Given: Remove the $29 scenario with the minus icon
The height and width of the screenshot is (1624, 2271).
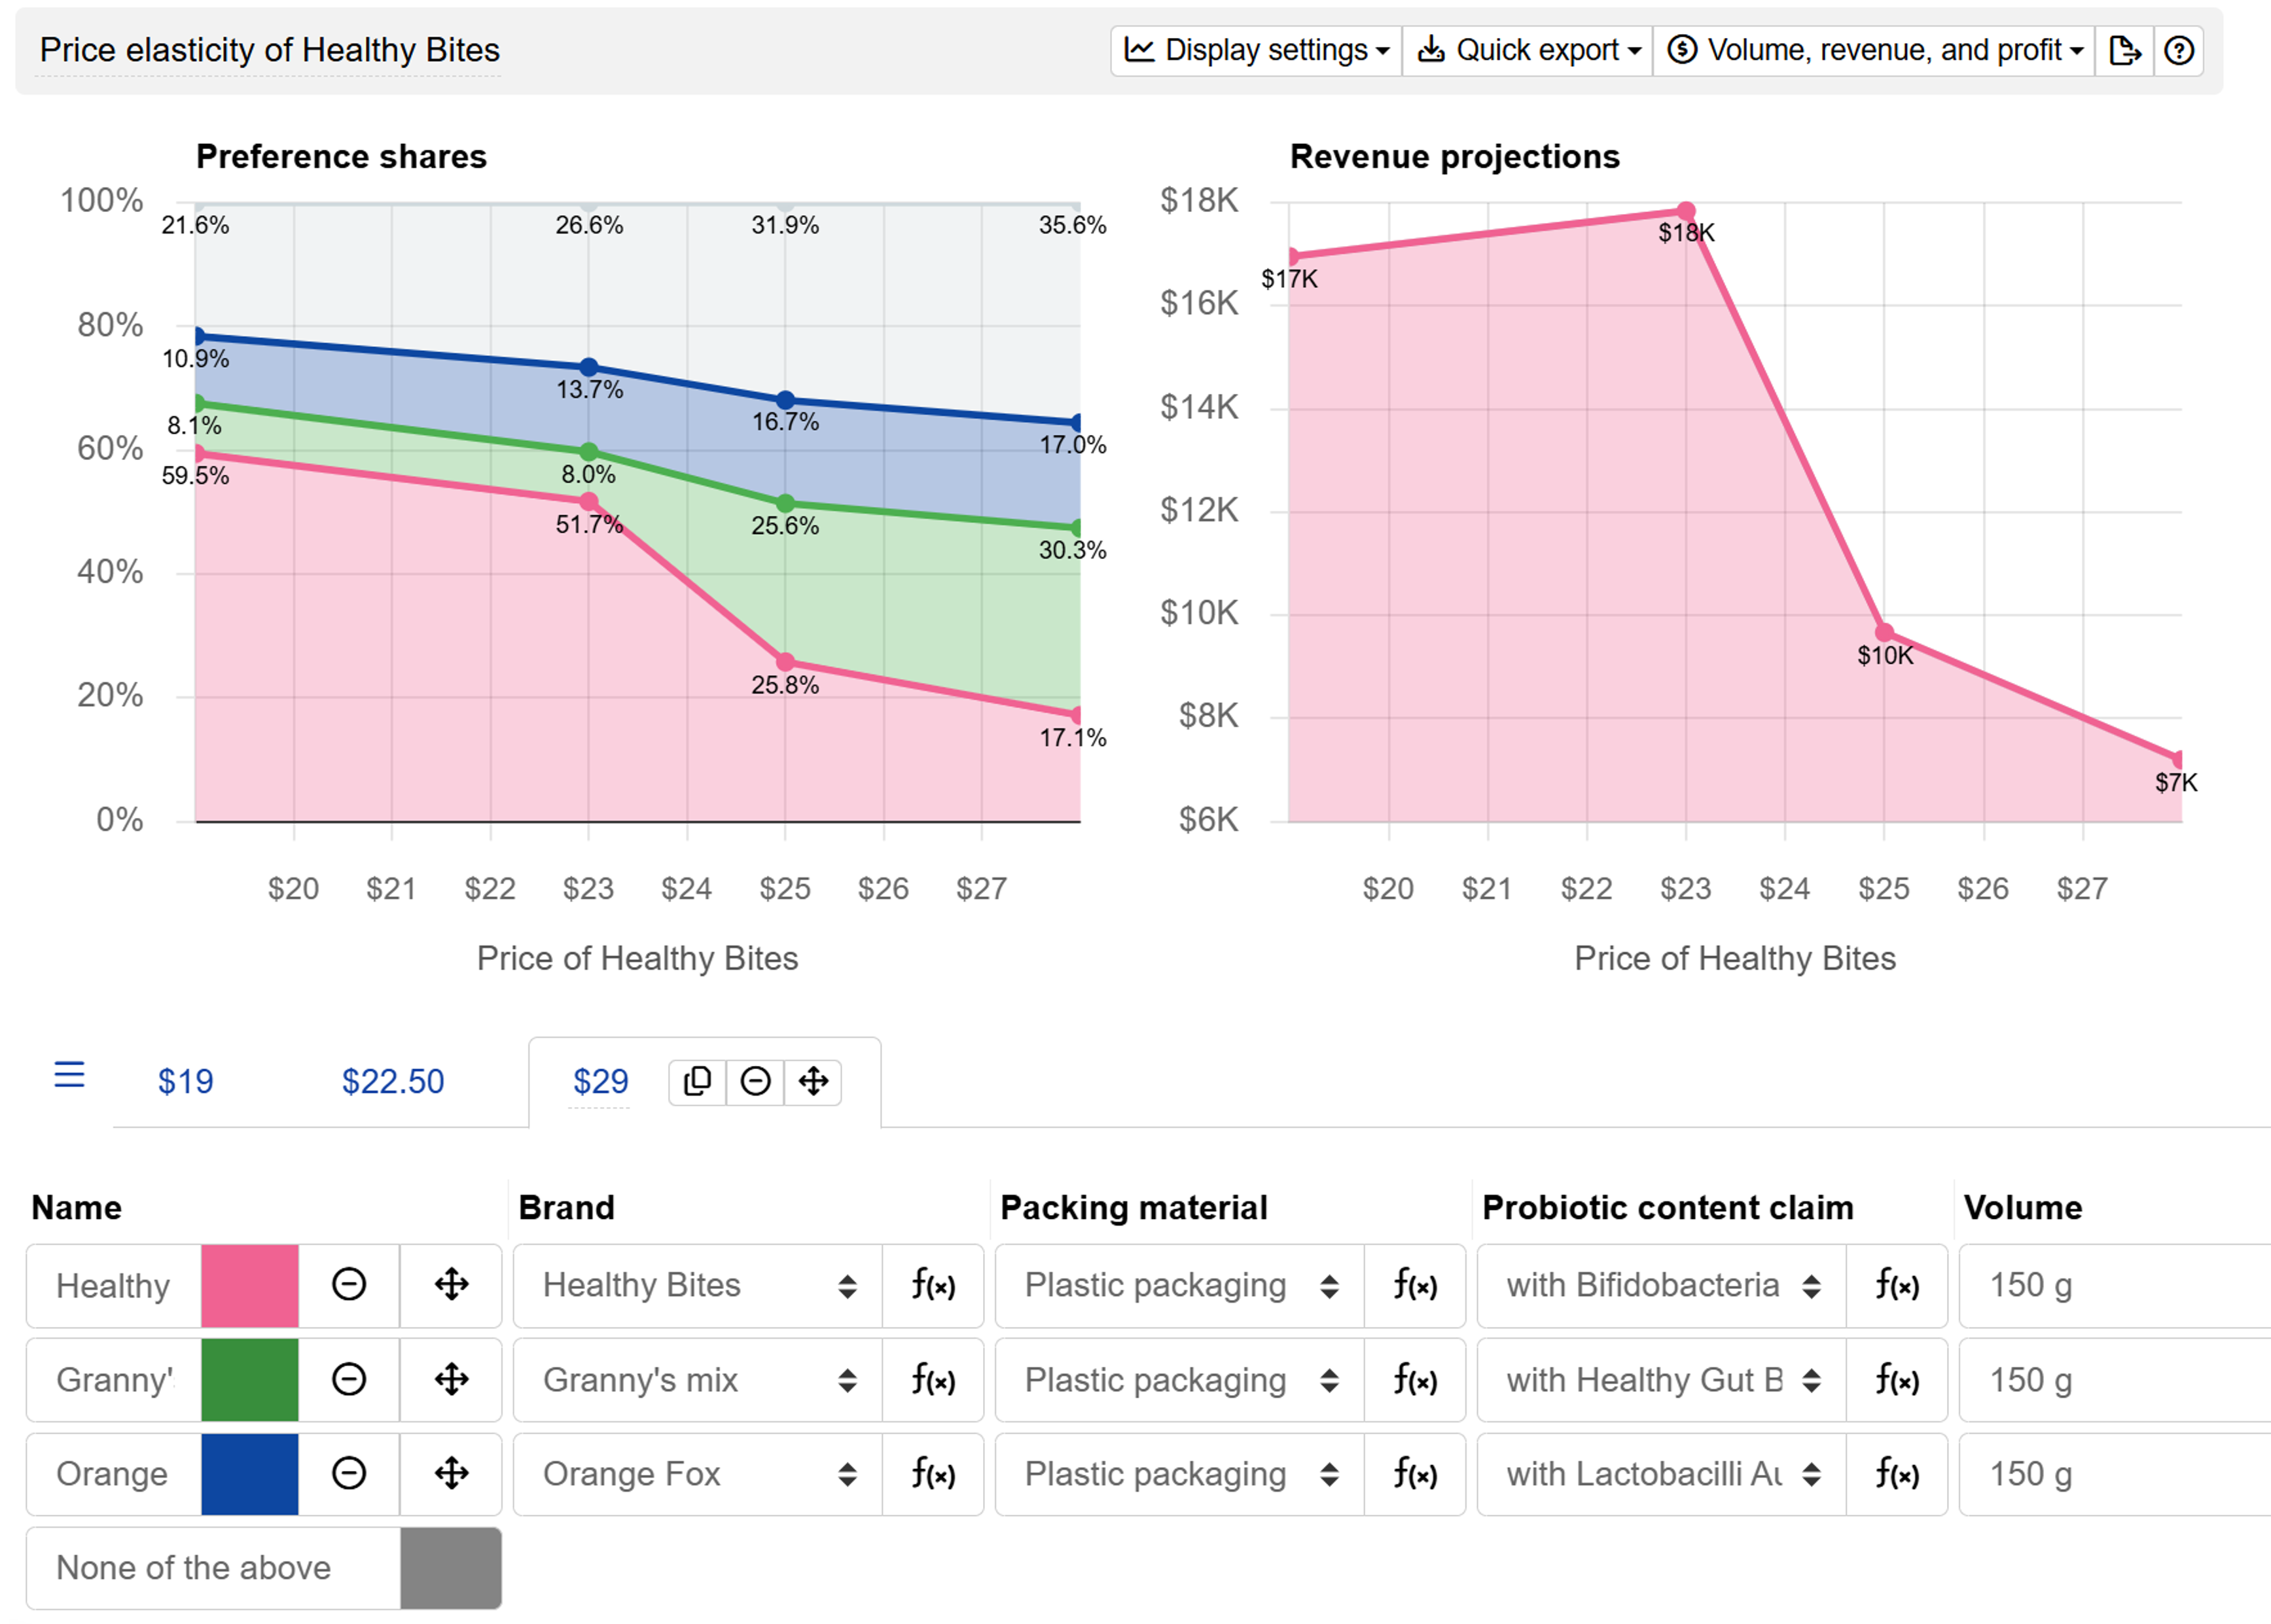Looking at the screenshot, I should point(755,1082).
